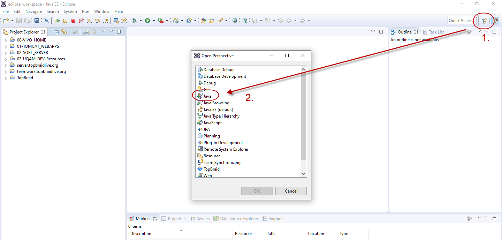502x240 pixels.
Task: Click the Suspend debug icon
Action: 65,21
